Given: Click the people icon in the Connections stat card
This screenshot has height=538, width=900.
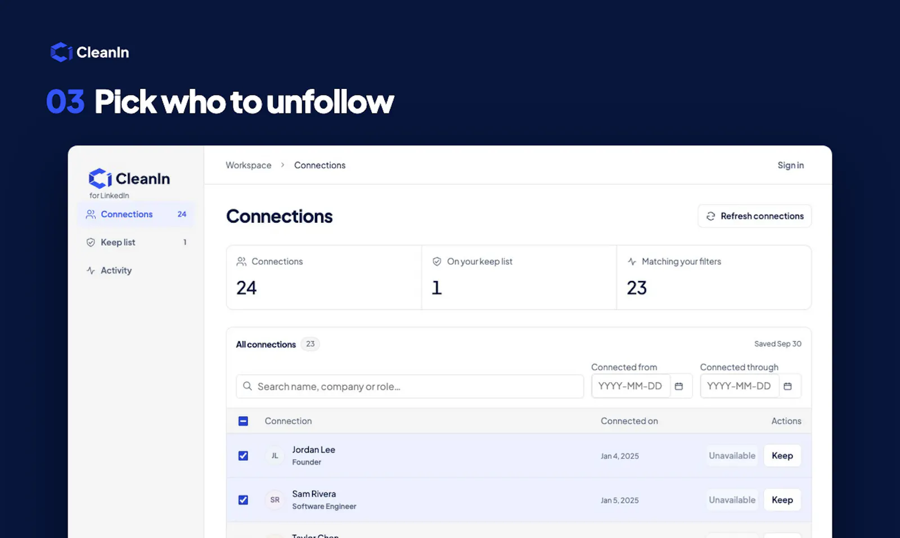Looking at the screenshot, I should click(241, 261).
